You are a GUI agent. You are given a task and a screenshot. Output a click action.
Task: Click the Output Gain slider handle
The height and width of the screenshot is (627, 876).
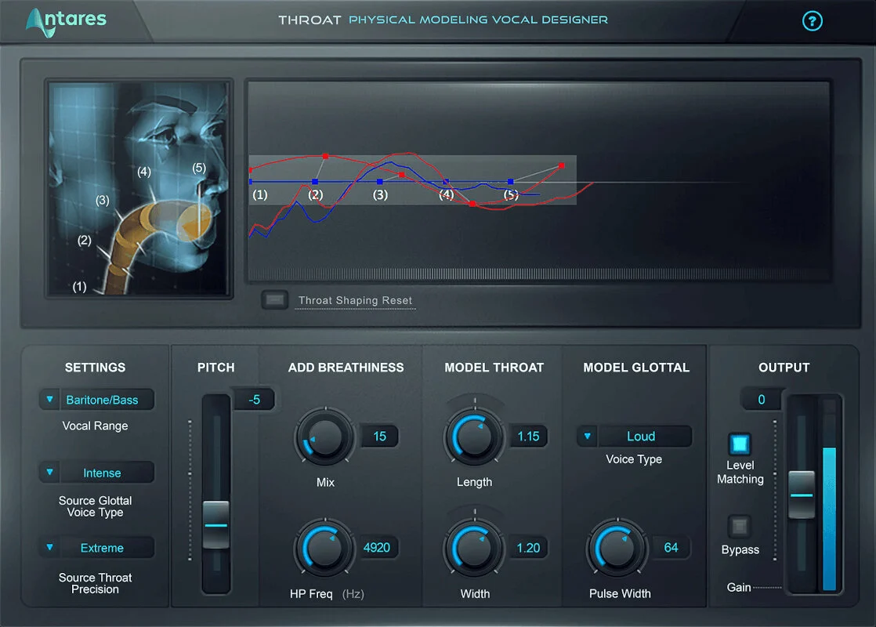801,495
